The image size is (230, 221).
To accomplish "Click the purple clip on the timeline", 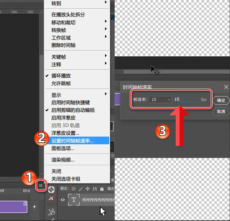I will point(13,207).
